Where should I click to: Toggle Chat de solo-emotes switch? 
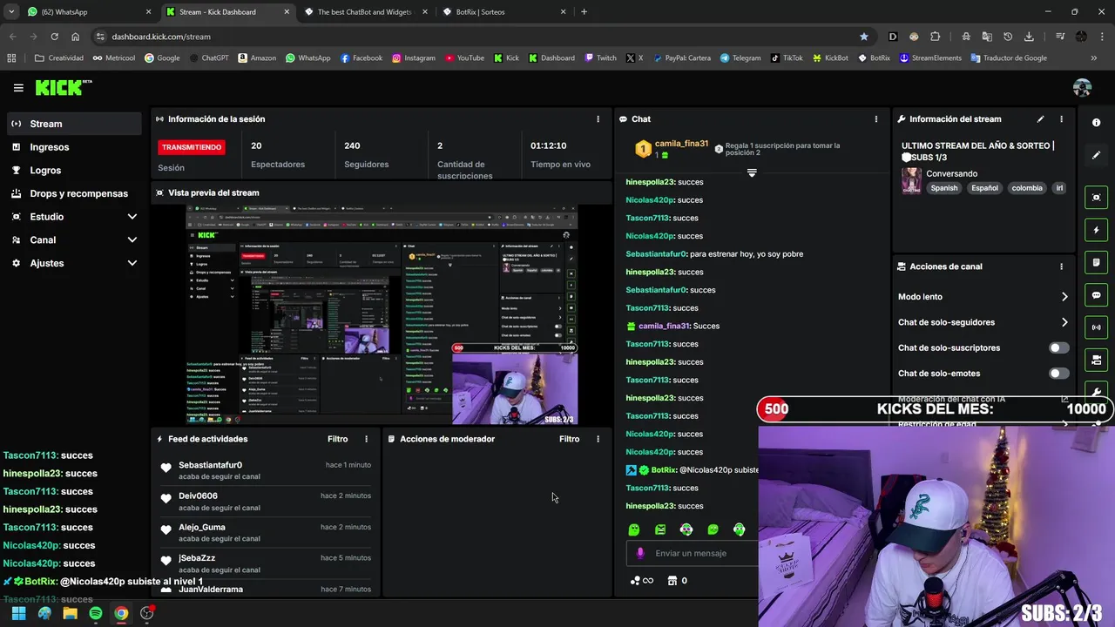pyautogui.click(x=1058, y=374)
